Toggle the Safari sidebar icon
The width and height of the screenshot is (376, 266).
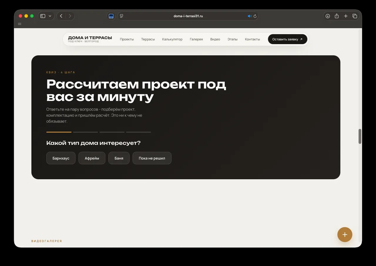pyautogui.click(x=43, y=16)
